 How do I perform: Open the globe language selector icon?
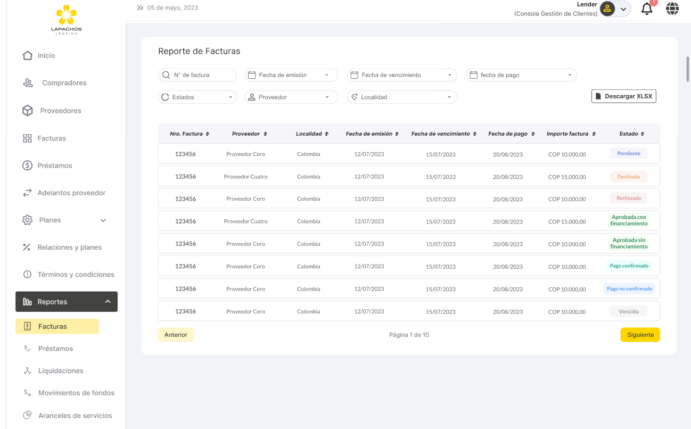pos(672,9)
